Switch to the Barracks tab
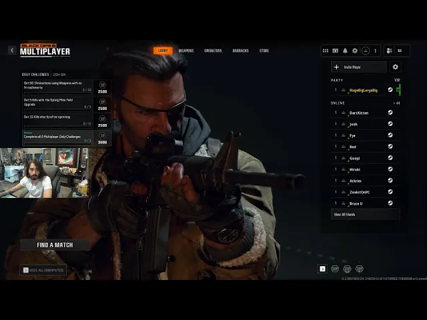 point(241,51)
